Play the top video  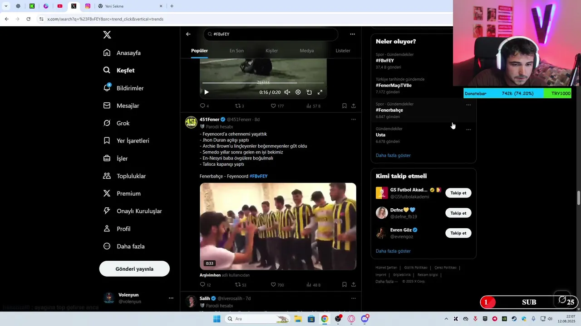pyautogui.click(x=207, y=92)
